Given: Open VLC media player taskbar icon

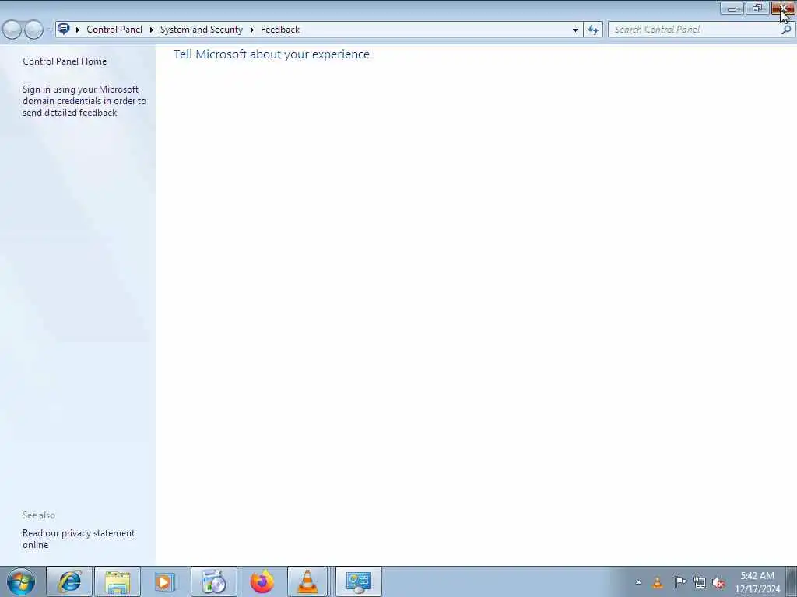Looking at the screenshot, I should [307, 581].
